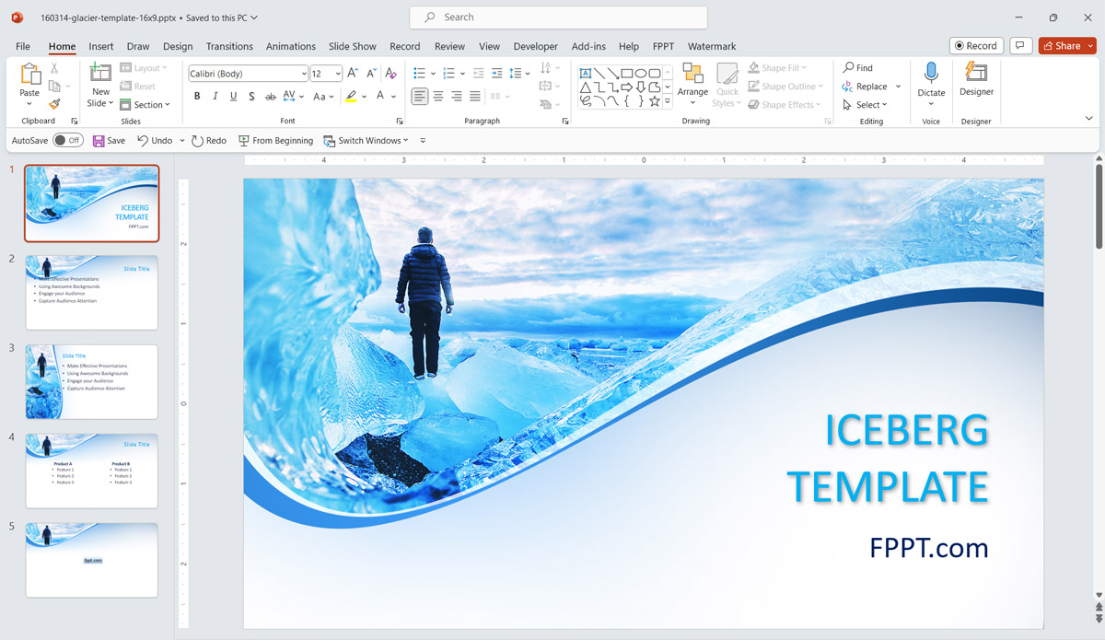Center align the paragraph text
The image size is (1105, 640).
[x=438, y=96]
